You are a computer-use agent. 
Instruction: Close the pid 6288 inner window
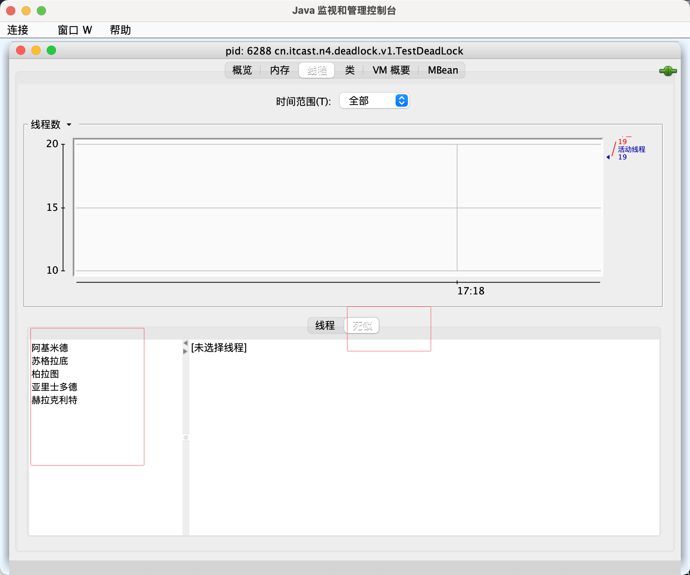(x=21, y=51)
